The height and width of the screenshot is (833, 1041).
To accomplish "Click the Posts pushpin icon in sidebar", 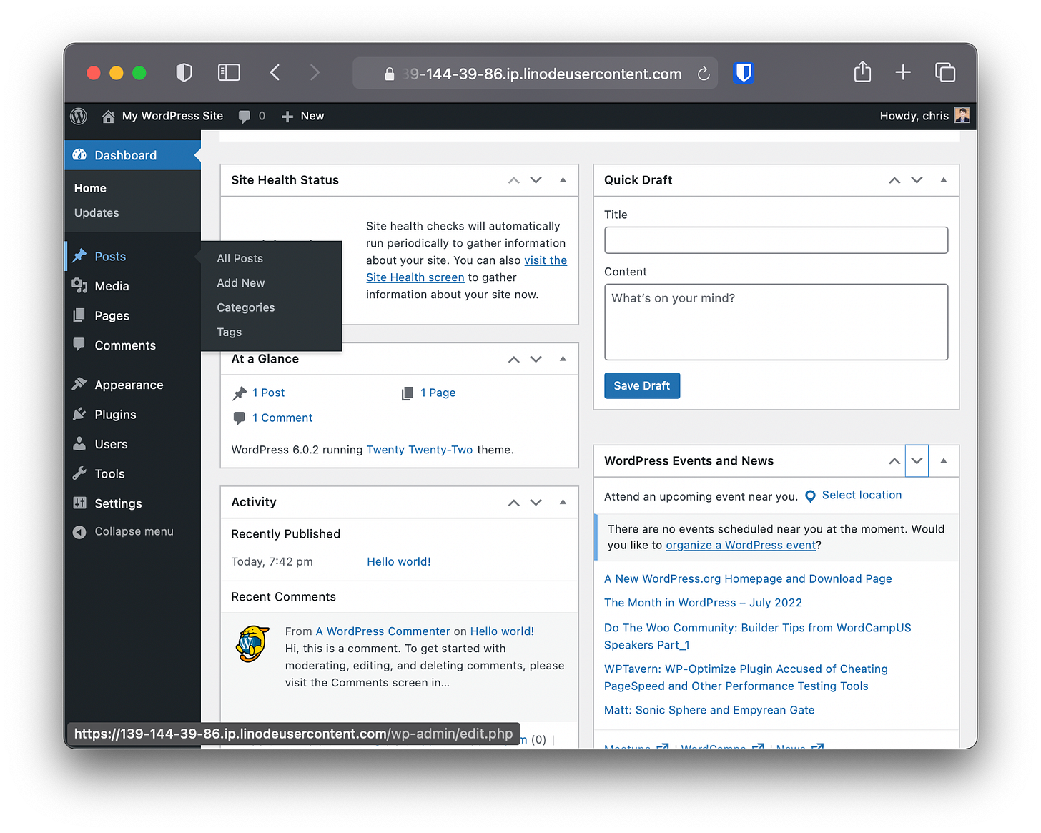I will point(79,256).
